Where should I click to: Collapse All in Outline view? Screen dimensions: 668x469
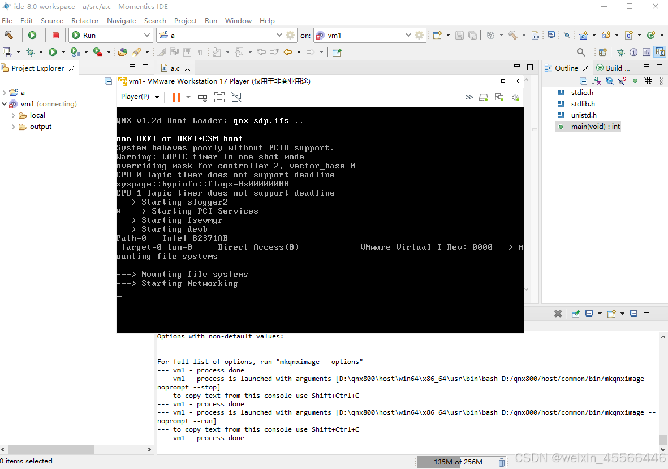tap(584, 81)
